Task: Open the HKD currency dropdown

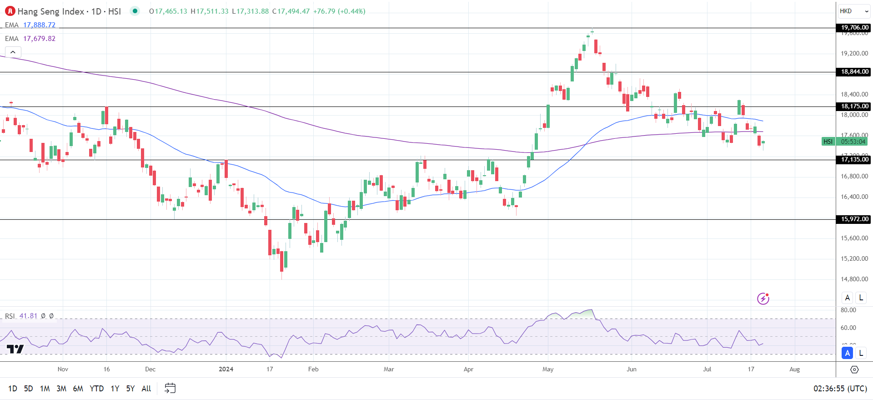Action: point(854,11)
